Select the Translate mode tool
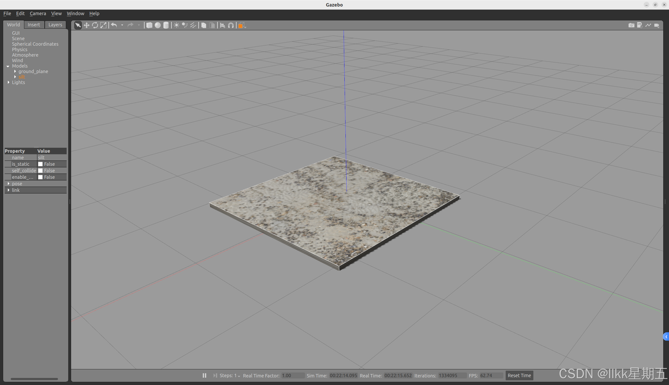Image resolution: width=669 pixels, height=385 pixels. (x=86, y=25)
